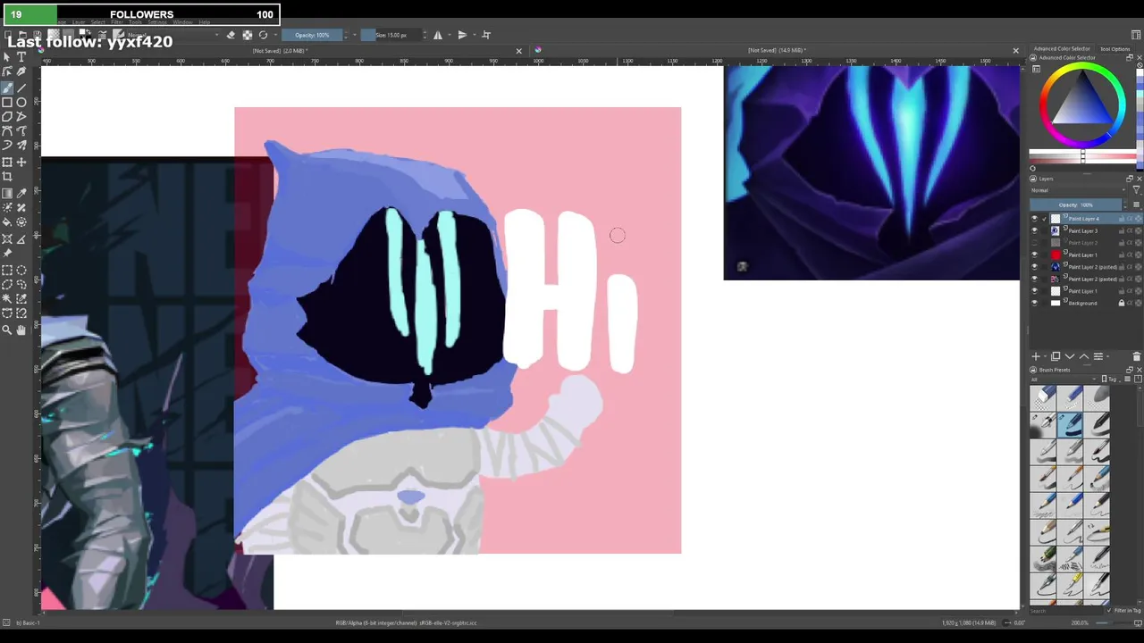
Task: Select the Transform tool
Action: point(7,162)
